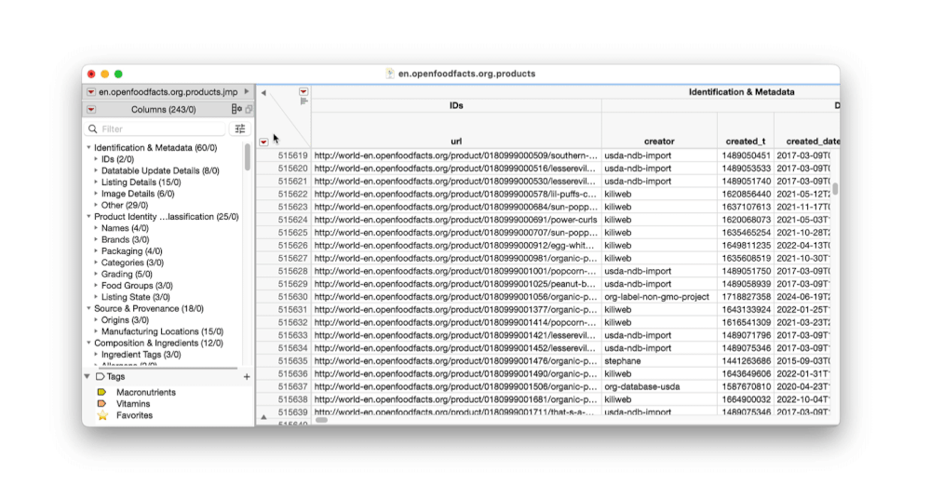
Task: Open the columns red triangle menu in table corner
Action: [303, 91]
